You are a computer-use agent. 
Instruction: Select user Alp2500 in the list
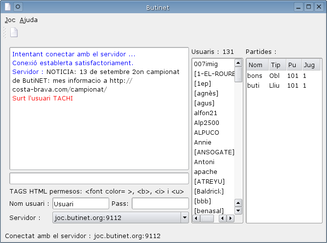point(214,123)
